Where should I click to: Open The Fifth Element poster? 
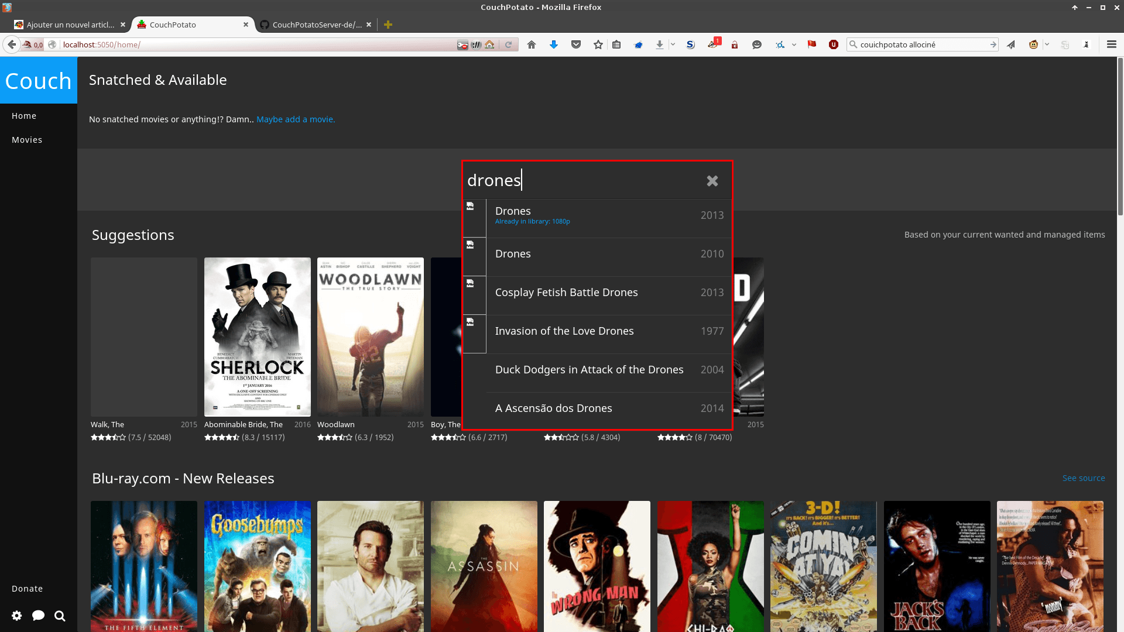(144, 566)
